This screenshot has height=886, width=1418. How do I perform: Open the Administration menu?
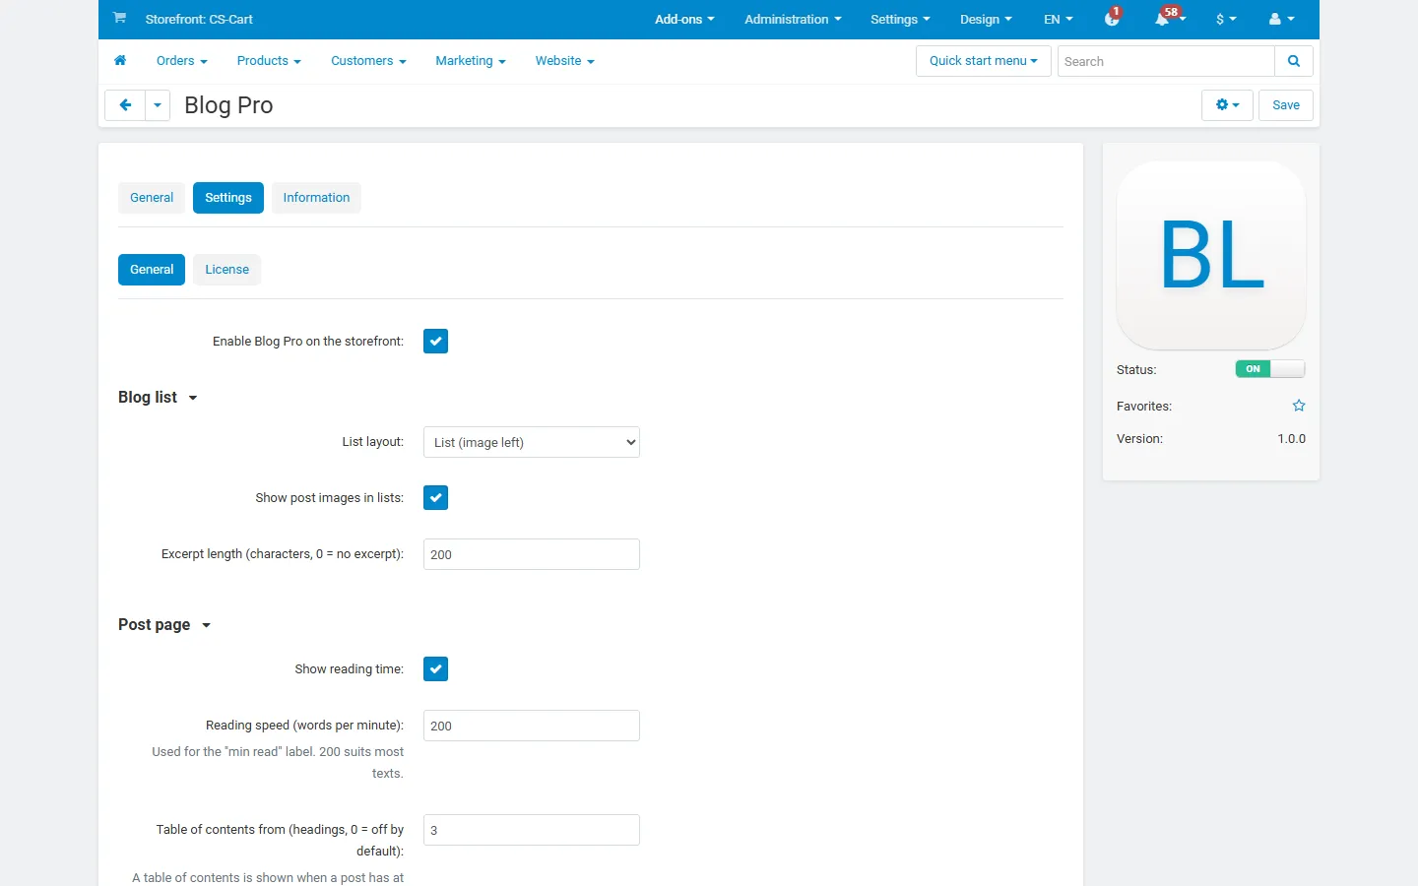point(793,19)
